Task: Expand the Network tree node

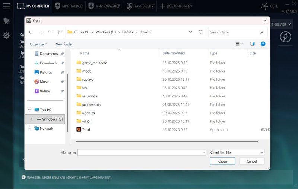Action: 29,128
